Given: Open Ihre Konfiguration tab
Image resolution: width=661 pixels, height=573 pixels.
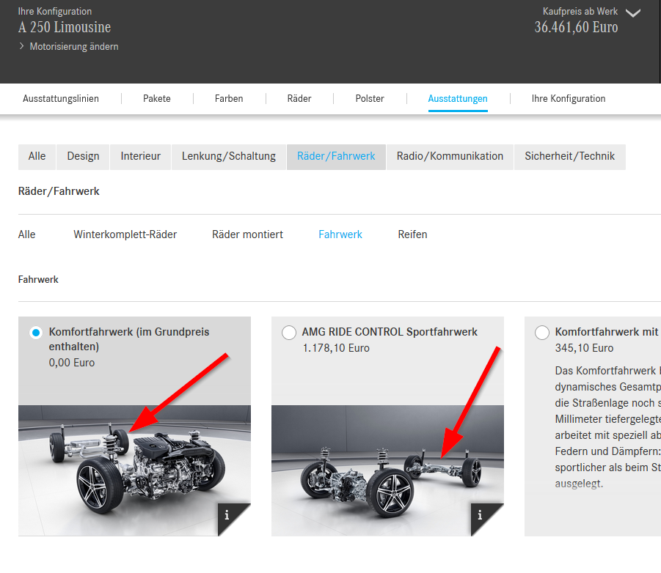Looking at the screenshot, I should pyautogui.click(x=569, y=98).
